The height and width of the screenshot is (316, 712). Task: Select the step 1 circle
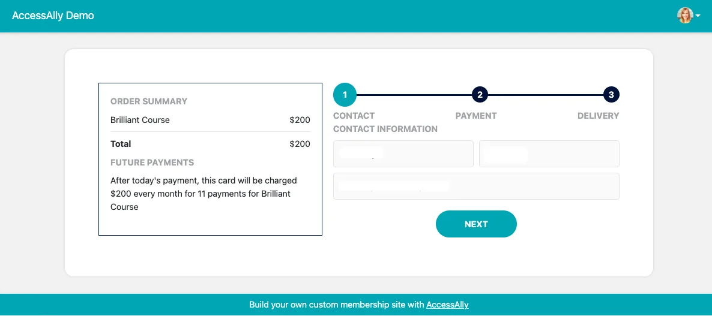(x=345, y=95)
